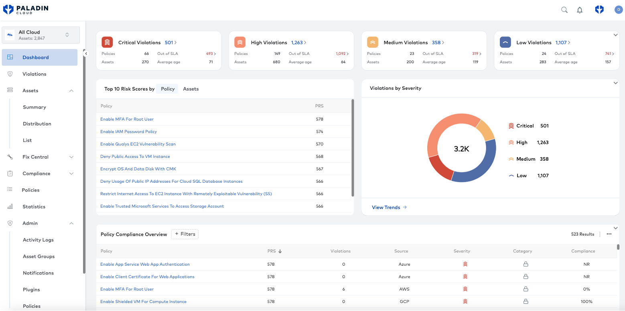Click the 523 Results text
625x311 pixels.
pyautogui.click(x=582, y=234)
